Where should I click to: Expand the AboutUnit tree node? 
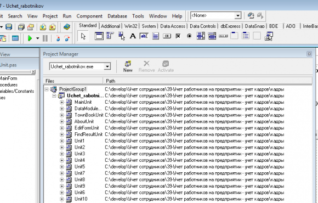pos(61,122)
